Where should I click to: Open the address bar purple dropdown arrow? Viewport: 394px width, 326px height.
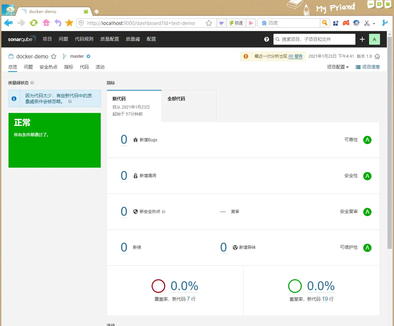click(x=221, y=23)
